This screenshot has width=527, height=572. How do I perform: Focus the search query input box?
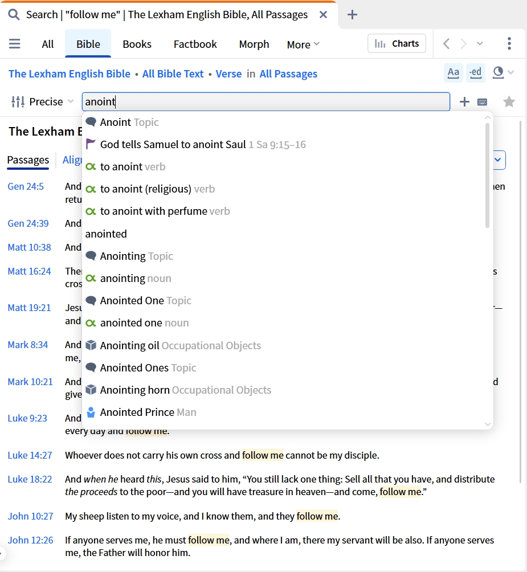click(x=266, y=102)
